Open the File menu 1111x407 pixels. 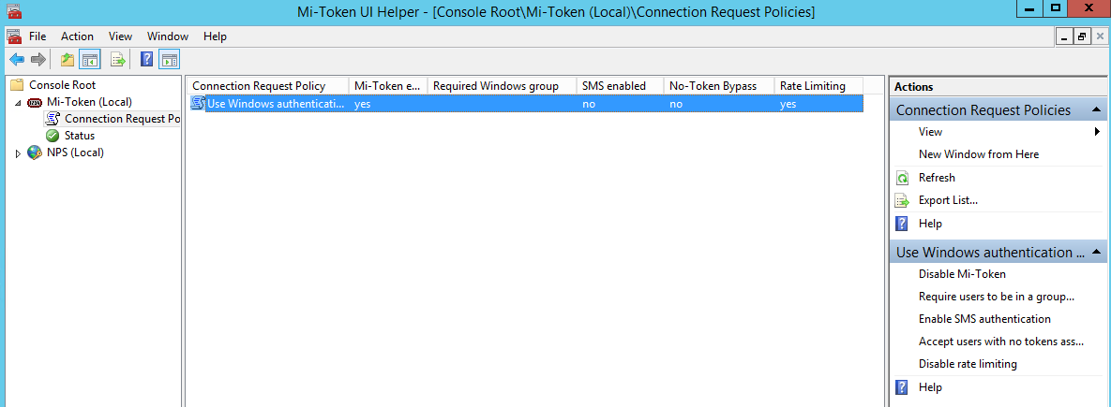38,36
